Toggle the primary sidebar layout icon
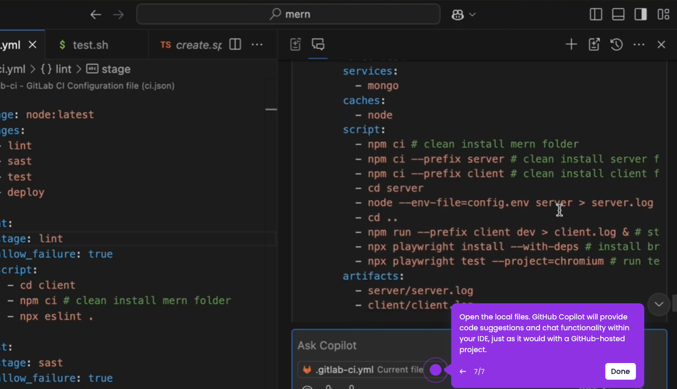 coord(596,15)
